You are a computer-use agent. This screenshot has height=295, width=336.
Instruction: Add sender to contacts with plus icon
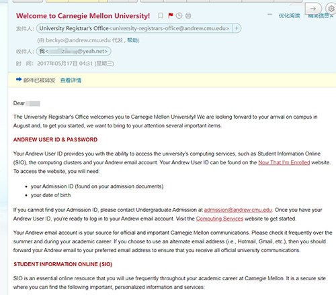(x=237, y=28)
